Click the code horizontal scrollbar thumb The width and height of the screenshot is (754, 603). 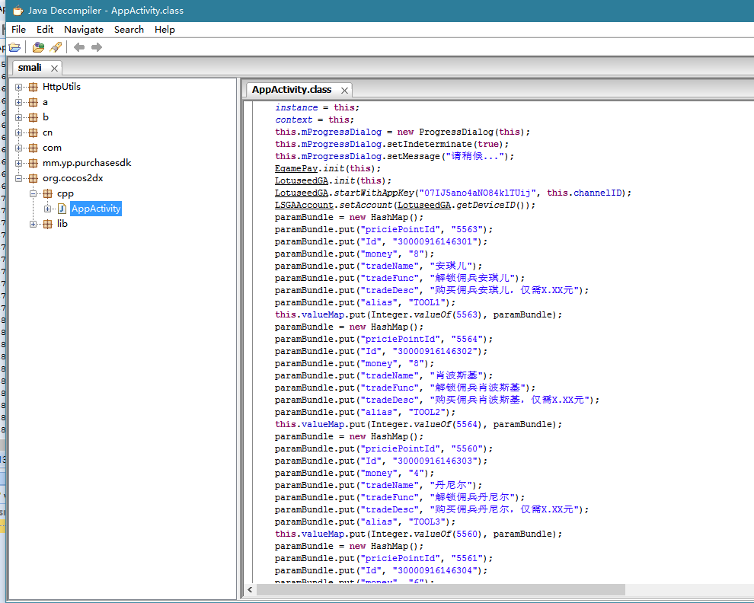[441, 589]
